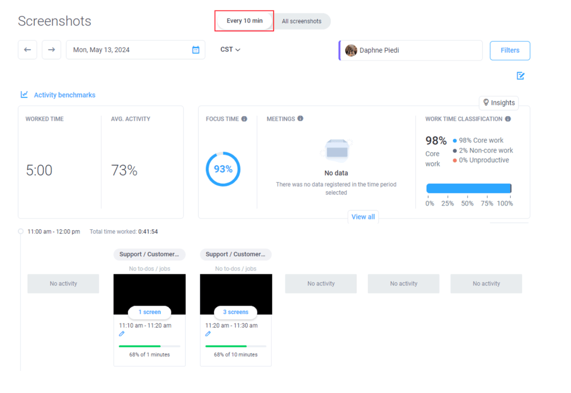Click the 11:00 am - 12:00 pm timeline marker
Screen dimensions: 571x393
tap(21, 231)
